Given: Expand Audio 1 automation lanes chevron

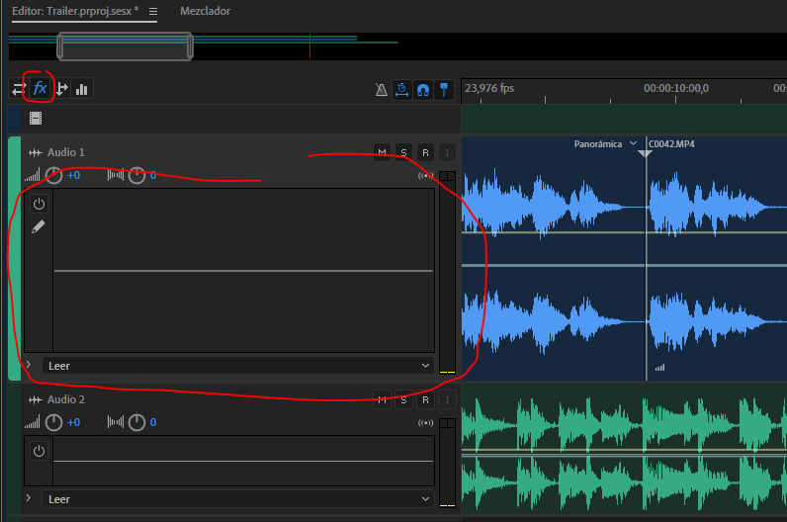Looking at the screenshot, I should pos(29,365).
